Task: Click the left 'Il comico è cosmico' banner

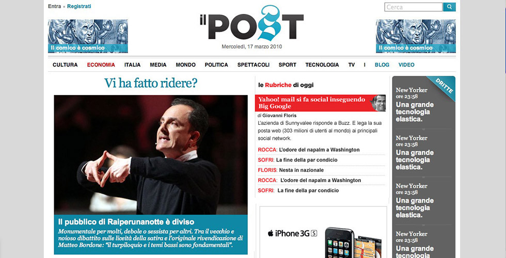Action: pyautogui.click(x=88, y=36)
